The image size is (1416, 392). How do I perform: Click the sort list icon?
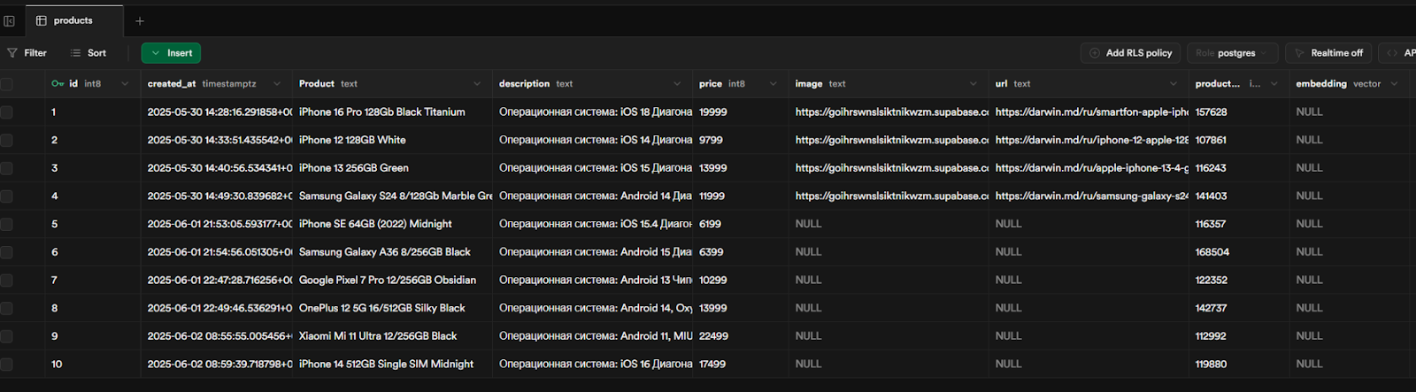pos(75,53)
